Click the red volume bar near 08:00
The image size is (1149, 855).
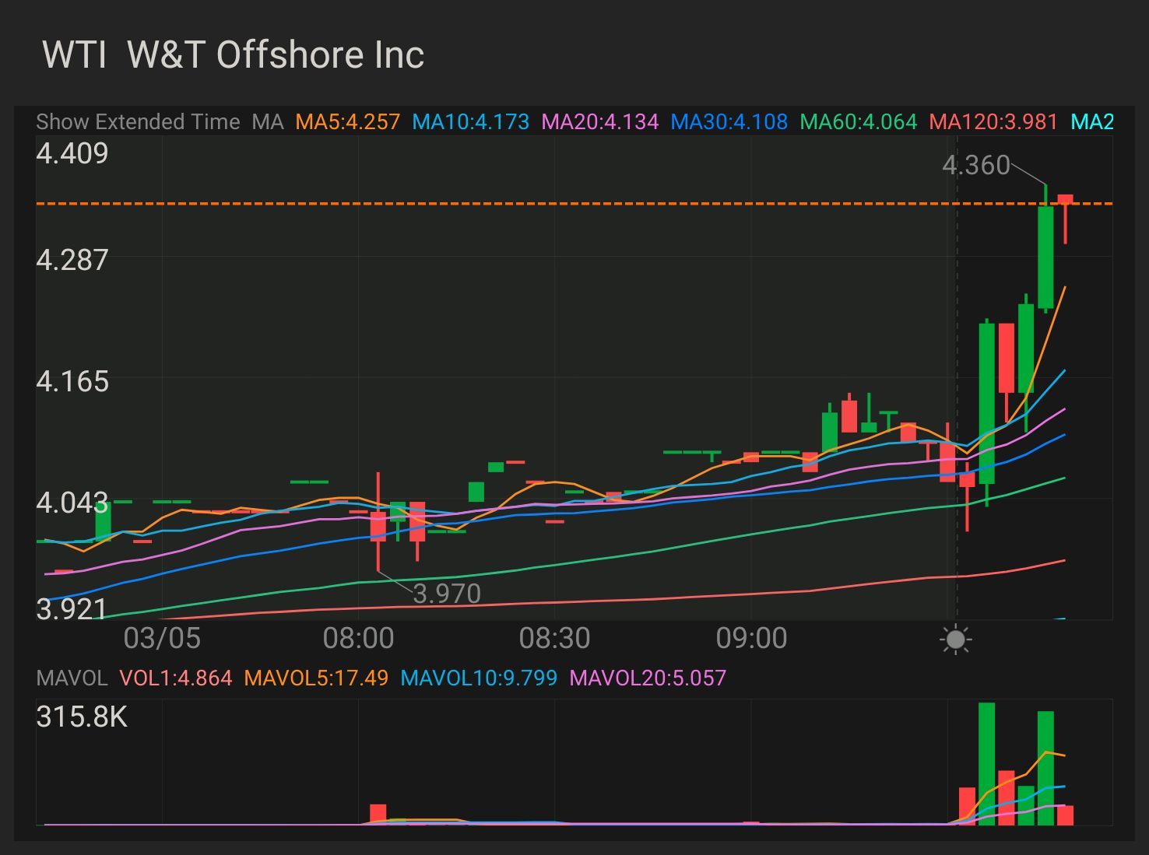click(378, 814)
